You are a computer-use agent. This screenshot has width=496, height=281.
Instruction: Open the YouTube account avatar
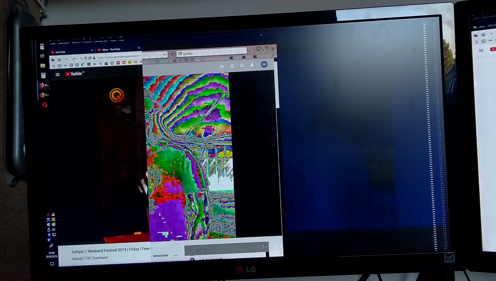tap(264, 65)
